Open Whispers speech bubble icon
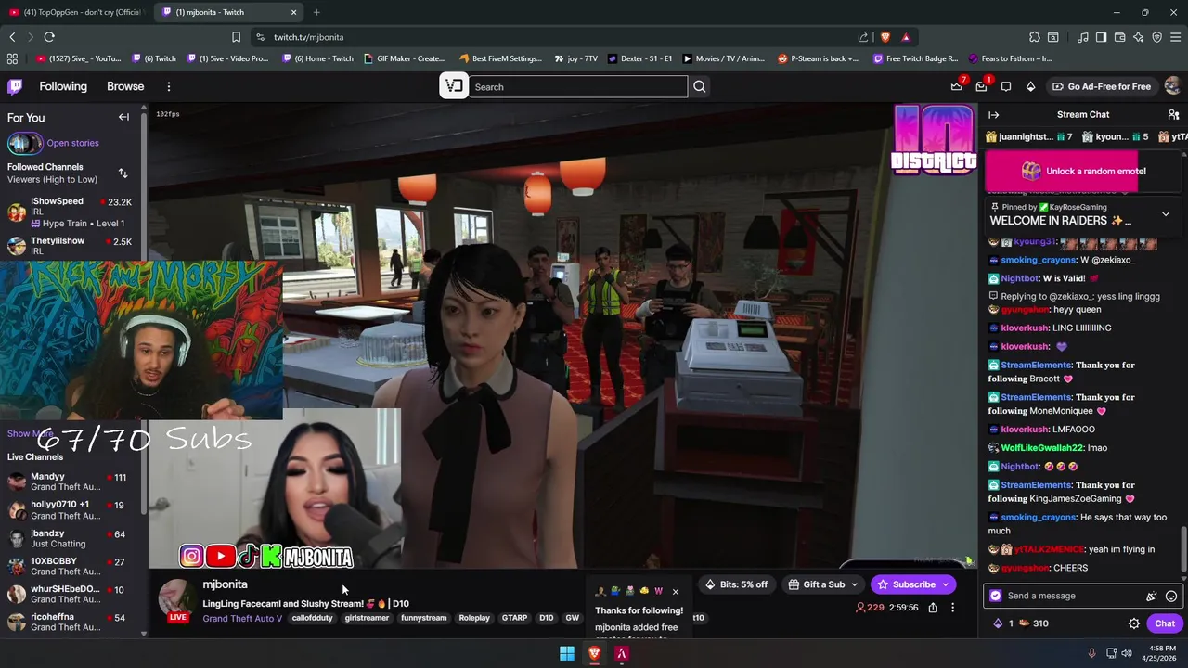 point(1006,86)
